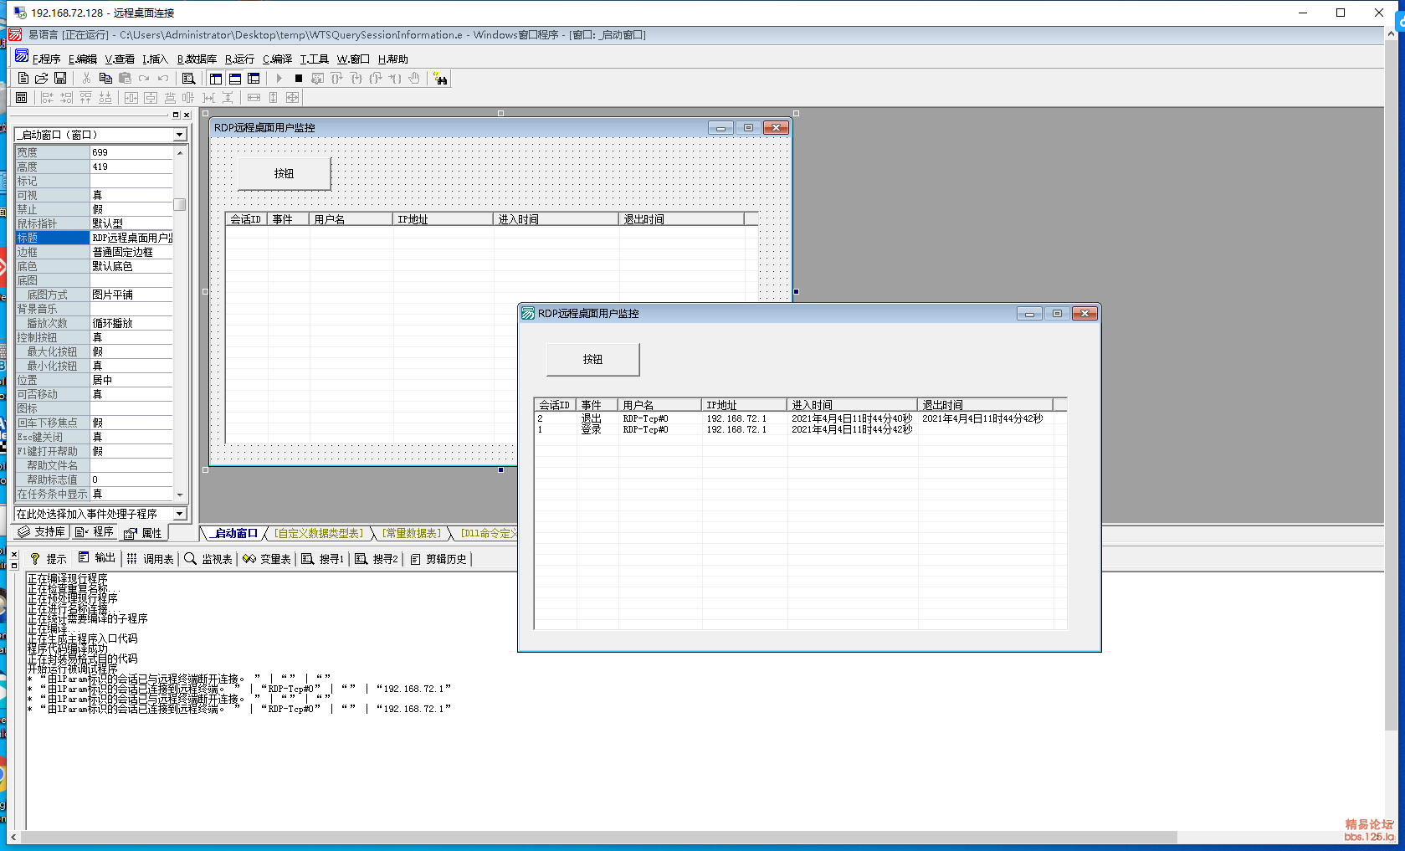Viewport: 1405px width, 851px height.
Task: Click the Run play triangle icon
Action: (279, 78)
